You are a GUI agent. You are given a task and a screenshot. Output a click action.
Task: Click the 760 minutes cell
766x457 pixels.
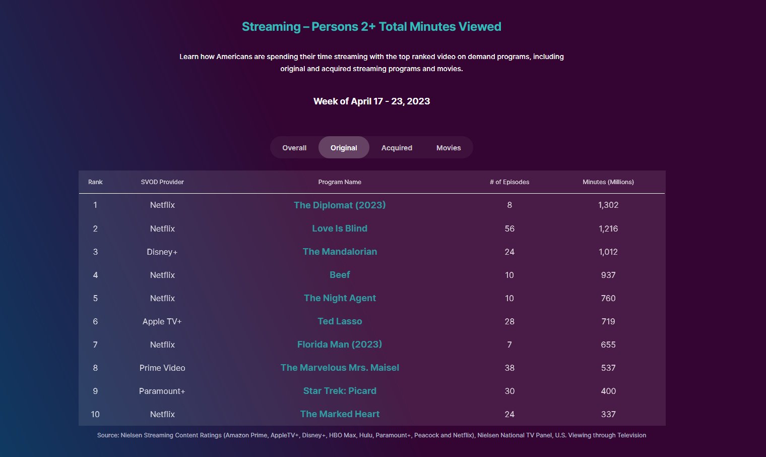608,298
